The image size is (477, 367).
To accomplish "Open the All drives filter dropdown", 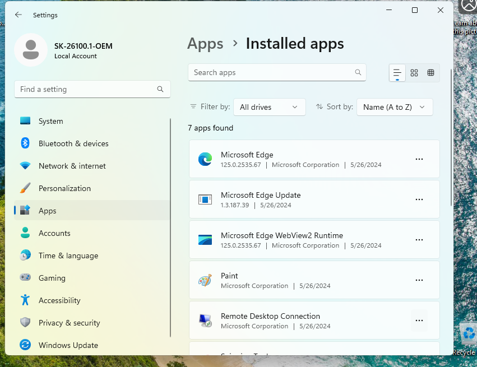I will (x=269, y=107).
